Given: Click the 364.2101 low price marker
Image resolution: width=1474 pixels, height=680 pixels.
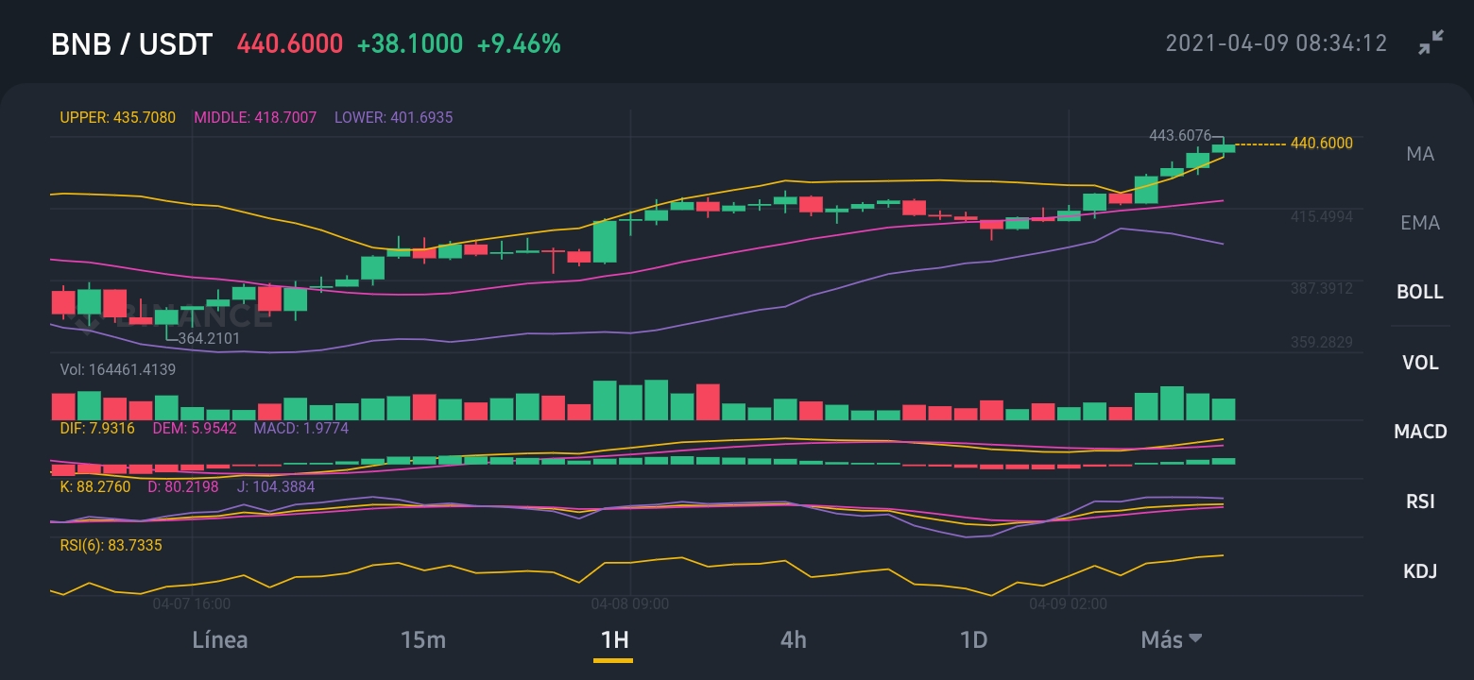Looking at the screenshot, I should [x=209, y=338].
